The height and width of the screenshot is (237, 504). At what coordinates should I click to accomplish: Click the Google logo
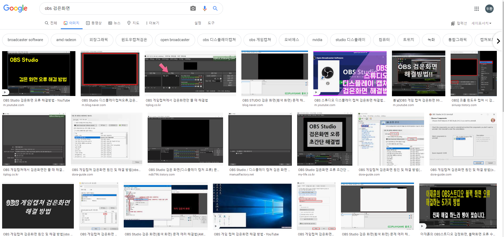pyautogui.click(x=15, y=8)
